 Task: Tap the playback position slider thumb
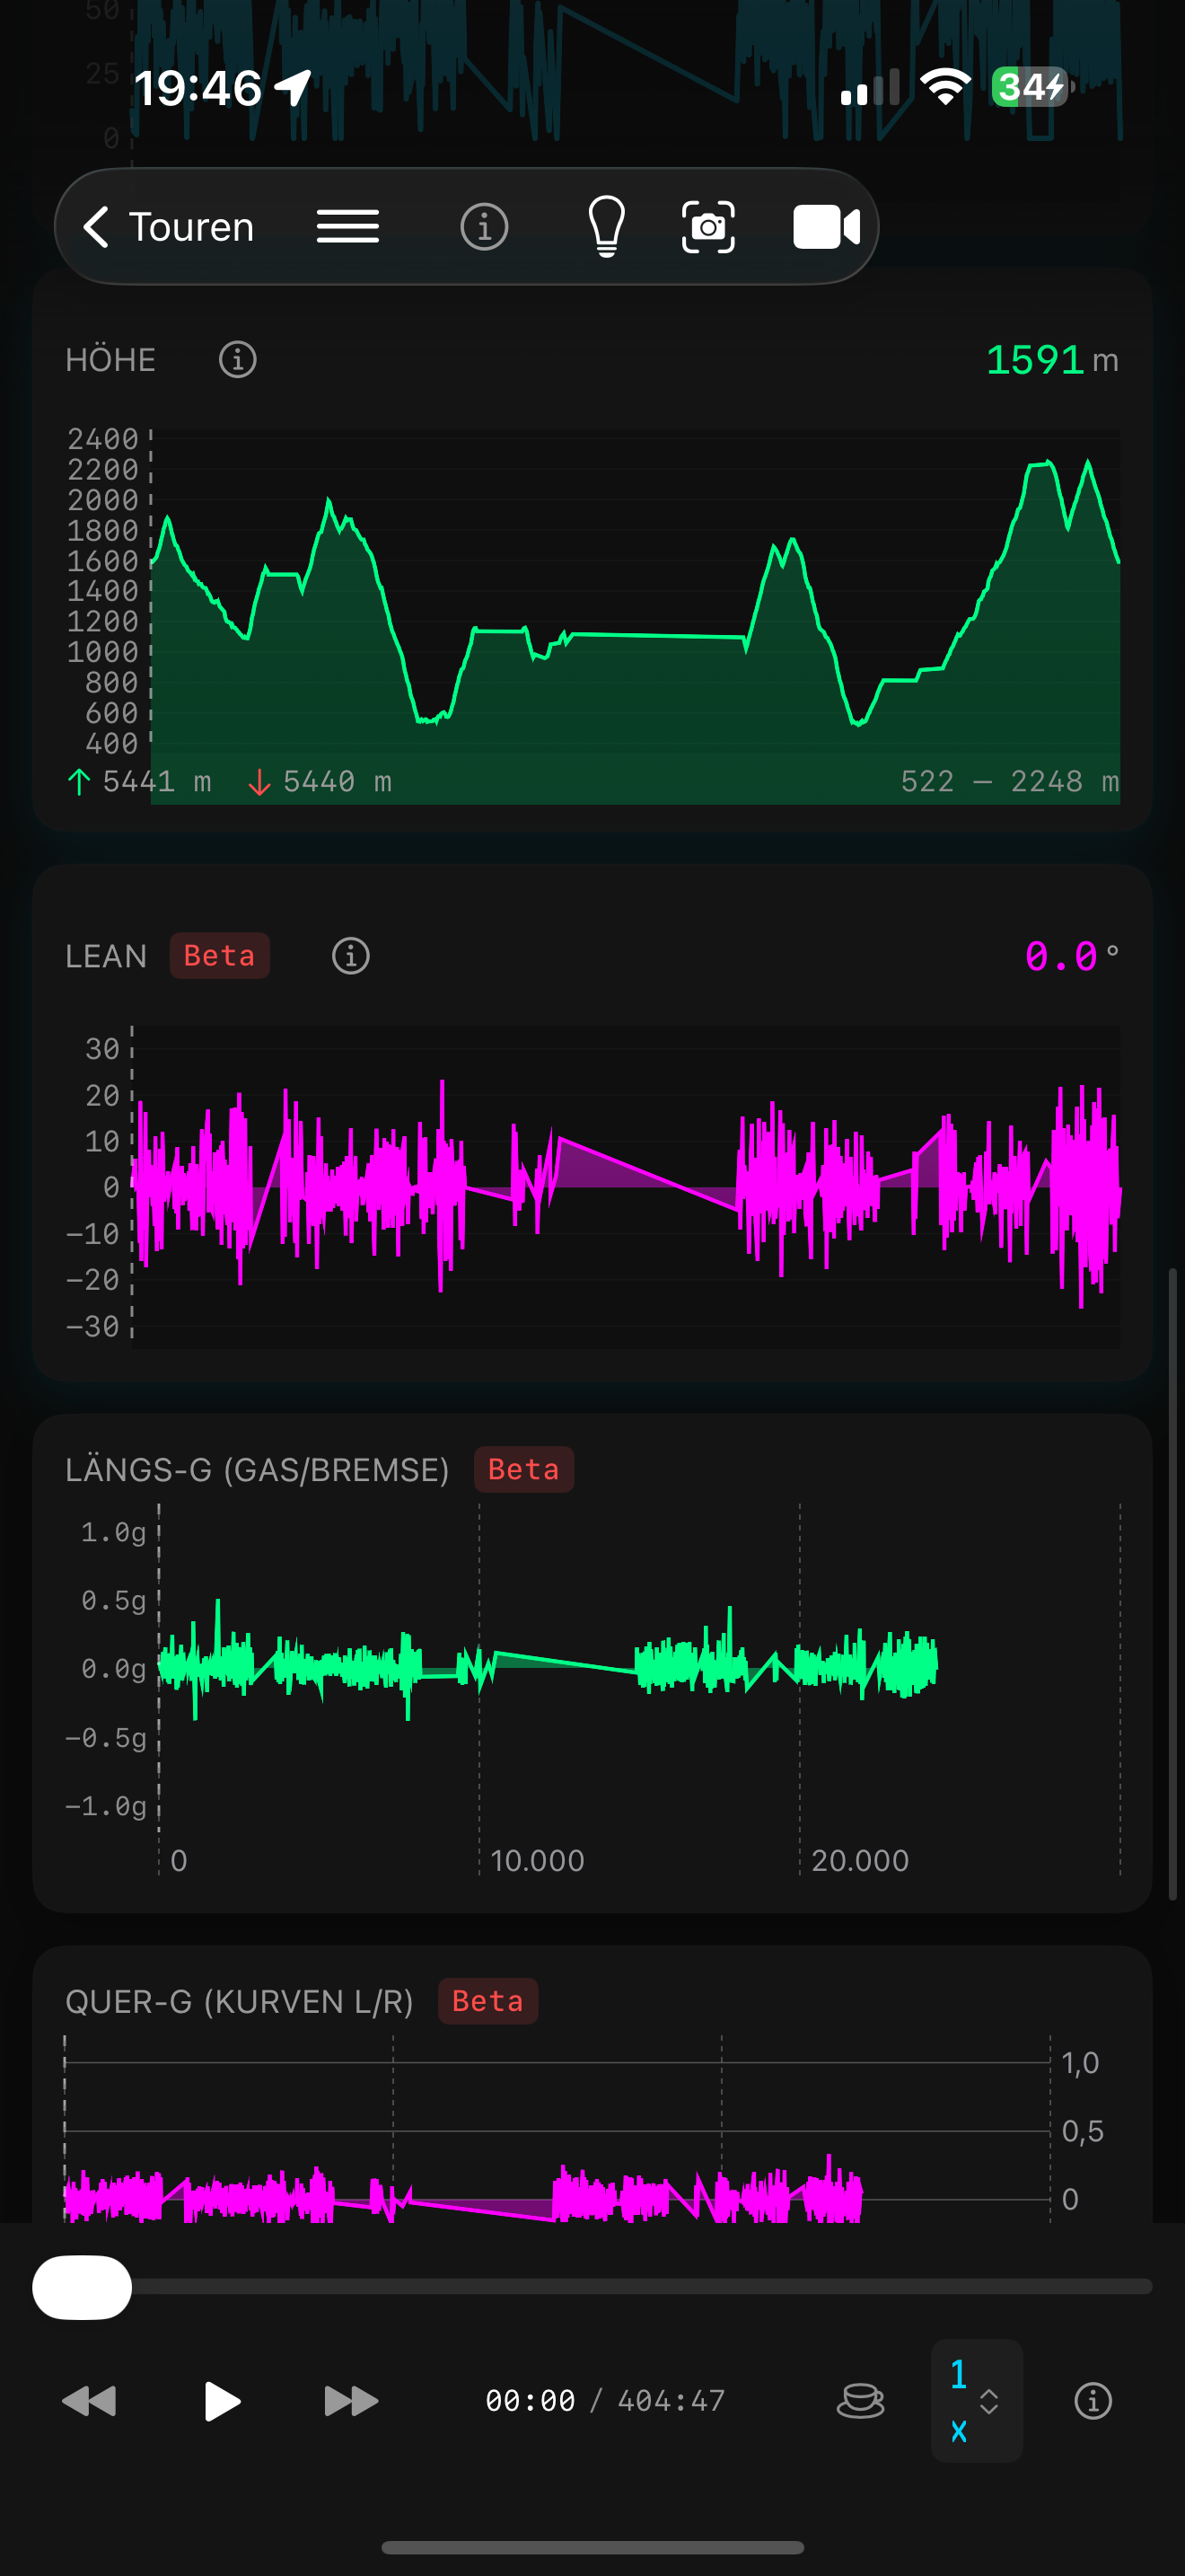82,2287
